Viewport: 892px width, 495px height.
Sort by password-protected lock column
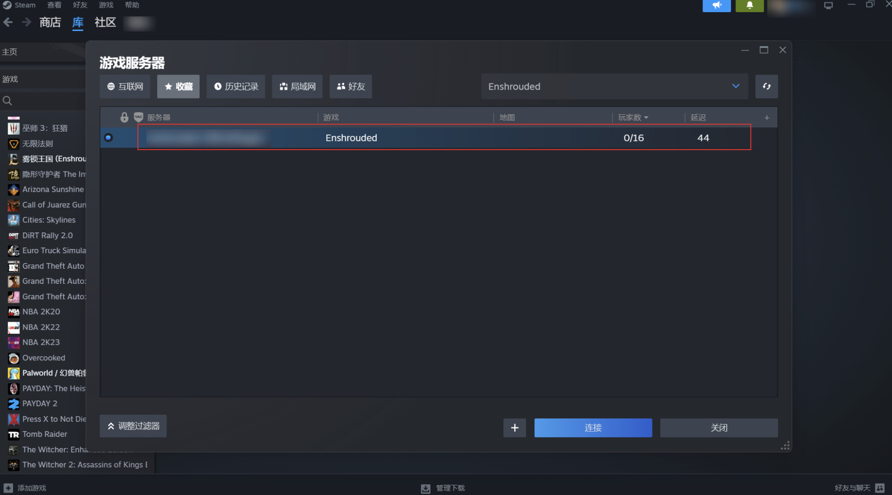124,117
